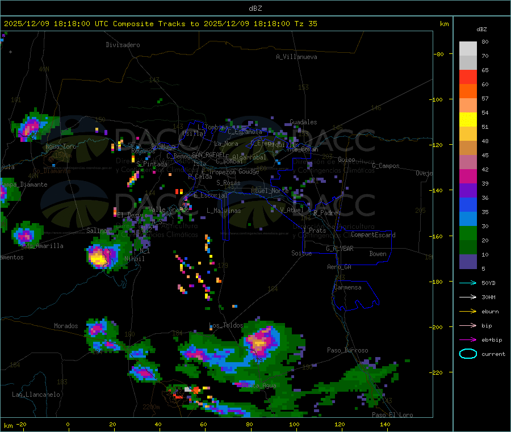The height and width of the screenshot is (432, 511).
Task: Select the bright yellow swatch below 54 dBZ
Action: (x=468, y=120)
